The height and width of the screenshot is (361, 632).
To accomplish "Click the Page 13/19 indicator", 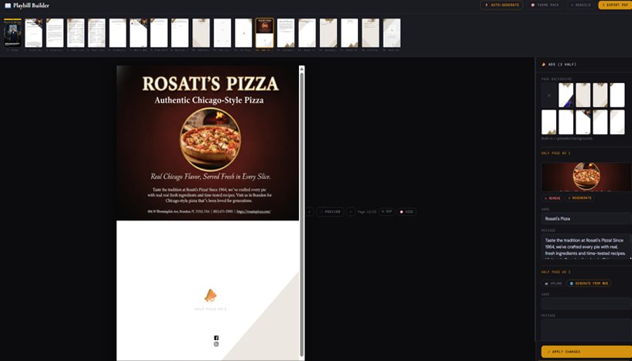I will click(x=367, y=211).
